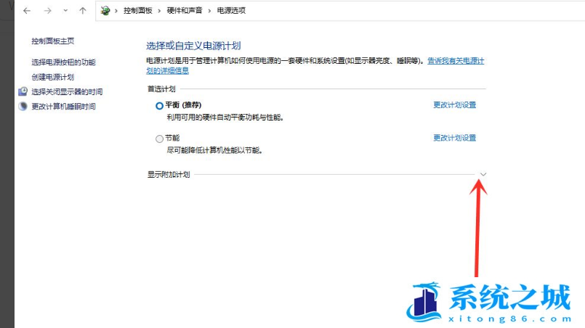Expand 显示附加计划 with the chevron

click(x=483, y=174)
